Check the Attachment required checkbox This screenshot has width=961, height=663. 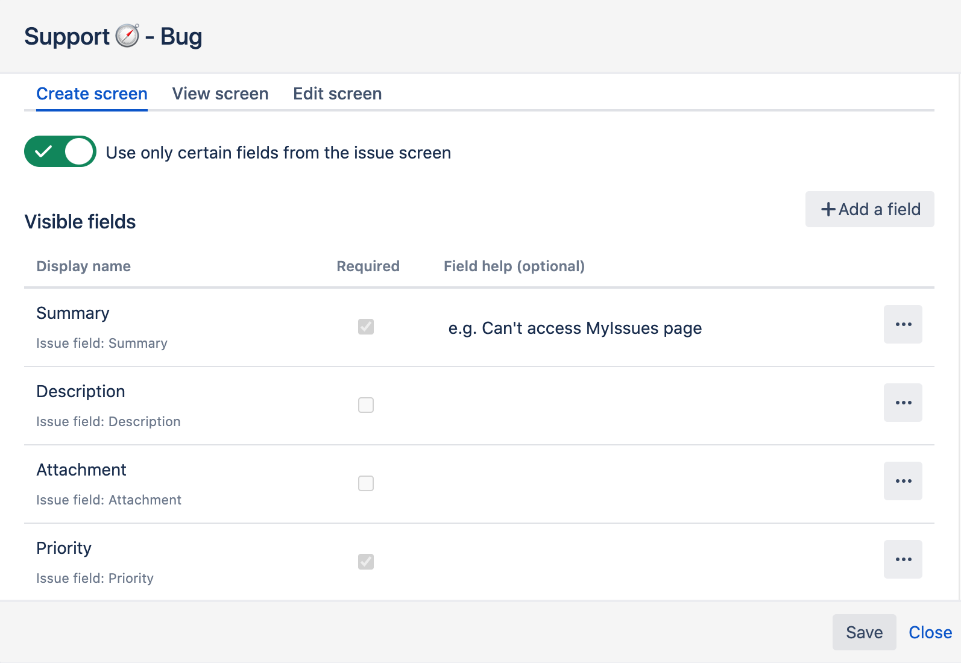pos(366,483)
